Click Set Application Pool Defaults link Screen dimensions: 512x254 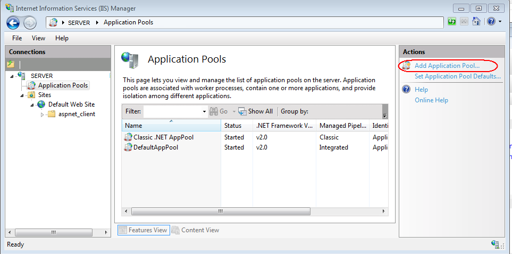coord(457,76)
